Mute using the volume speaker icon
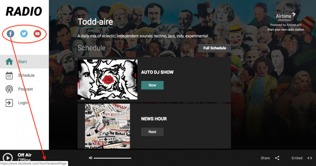 91,158
